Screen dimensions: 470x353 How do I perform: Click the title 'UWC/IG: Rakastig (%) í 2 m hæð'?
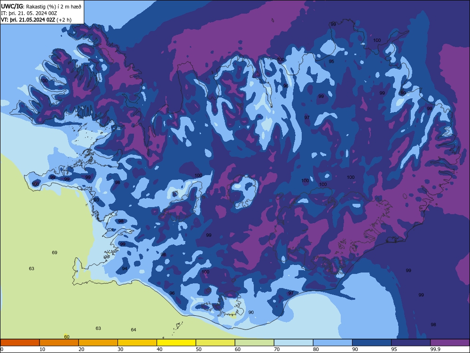pyautogui.click(x=41, y=6)
